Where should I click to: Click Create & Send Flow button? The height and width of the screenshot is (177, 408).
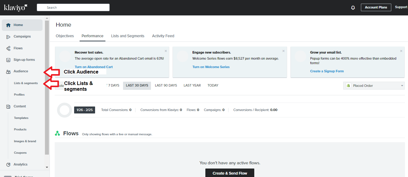click(x=230, y=173)
